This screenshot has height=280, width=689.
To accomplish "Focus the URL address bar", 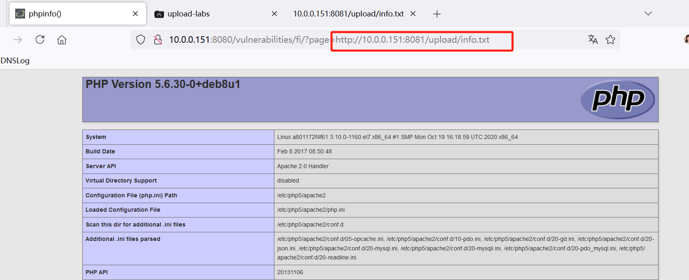I will (375, 39).
